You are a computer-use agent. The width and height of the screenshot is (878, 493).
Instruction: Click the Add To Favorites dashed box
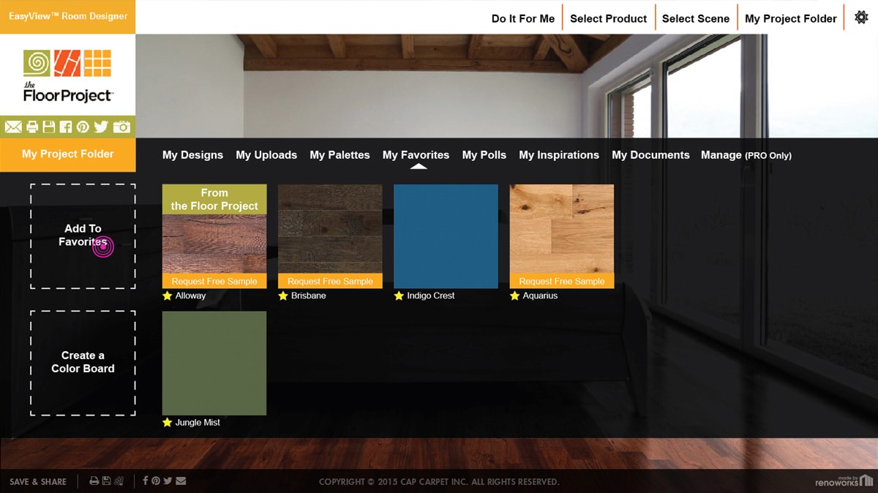tap(83, 235)
